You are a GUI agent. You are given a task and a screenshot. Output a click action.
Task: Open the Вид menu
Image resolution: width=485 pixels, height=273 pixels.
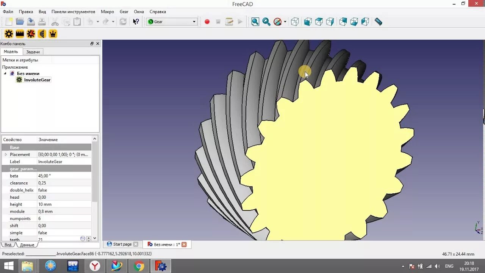(42, 12)
